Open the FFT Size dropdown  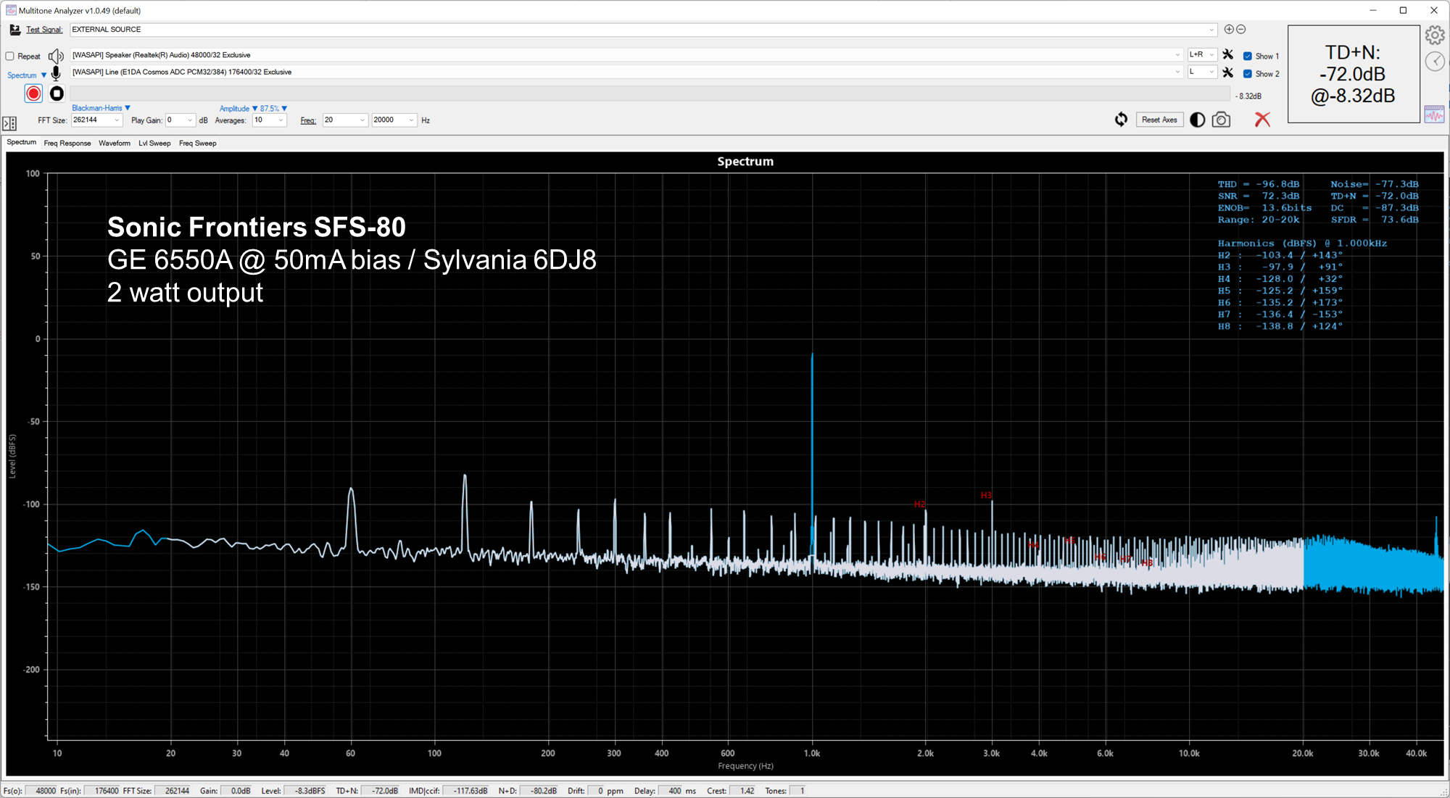pyautogui.click(x=96, y=120)
